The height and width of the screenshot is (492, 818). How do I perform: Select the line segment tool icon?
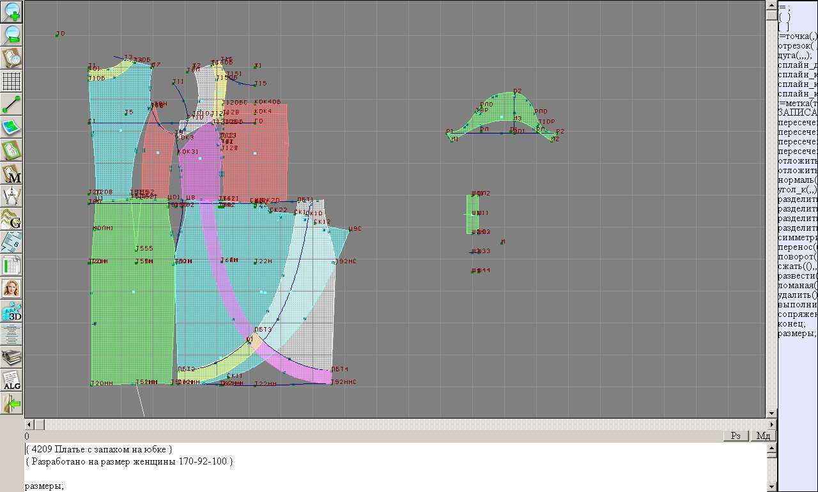(x=12, y=104)
